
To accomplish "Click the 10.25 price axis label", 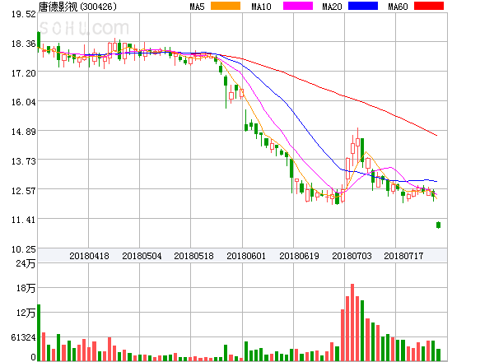I will (24, 249).
